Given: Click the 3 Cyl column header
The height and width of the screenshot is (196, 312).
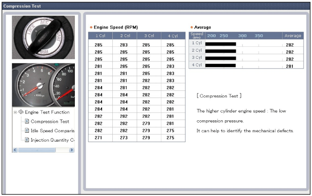Looking at the screenshot, I should [x=149, y=36].
